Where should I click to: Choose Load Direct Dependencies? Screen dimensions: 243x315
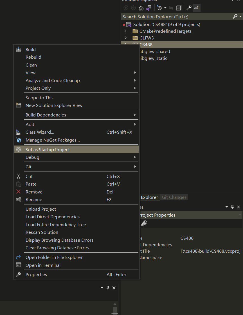pyautogui.click(x=76, y=217)
